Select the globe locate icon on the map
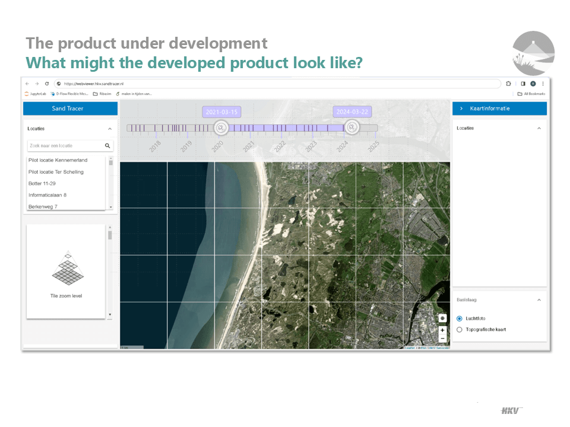 443,318
